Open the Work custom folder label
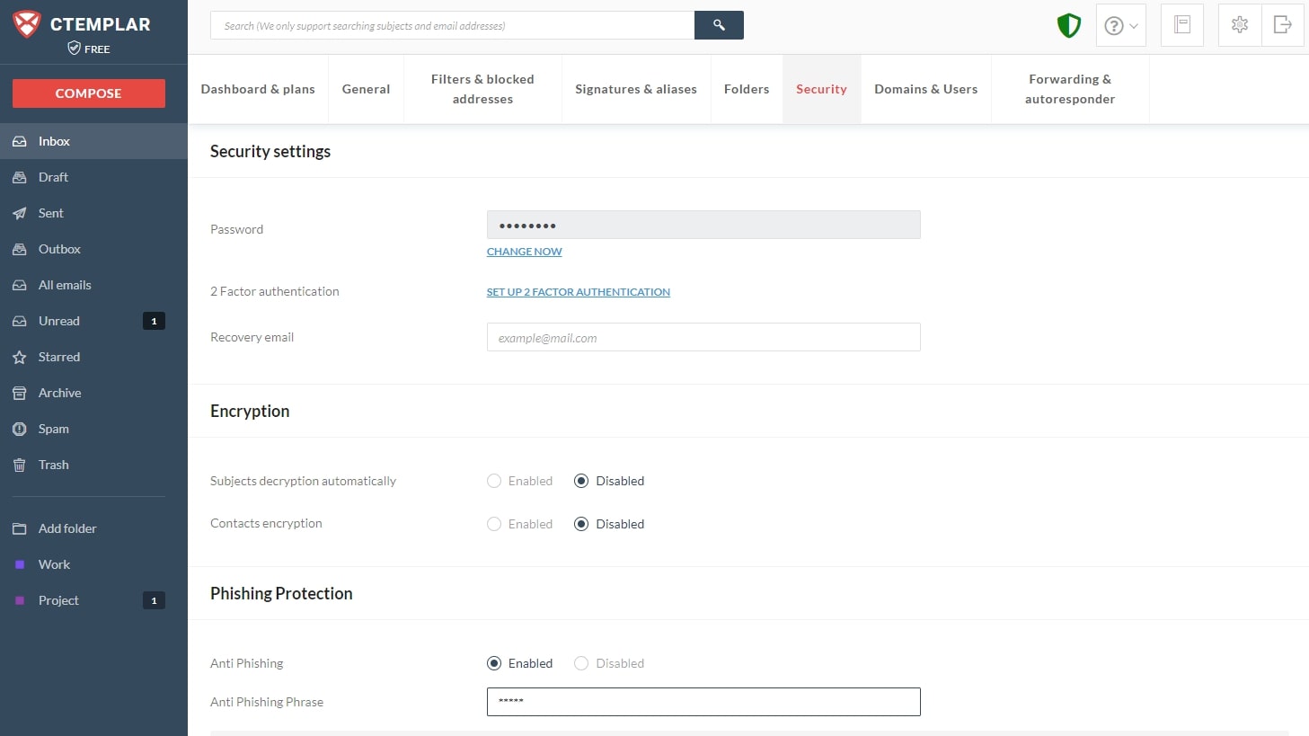The width and height of the screenshot is (1309, 736). coord(54,564)
